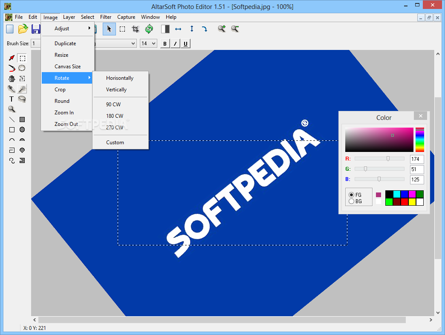Choose Custom rotation option
This screenshot has width=445, height=335.
[115, 143]
